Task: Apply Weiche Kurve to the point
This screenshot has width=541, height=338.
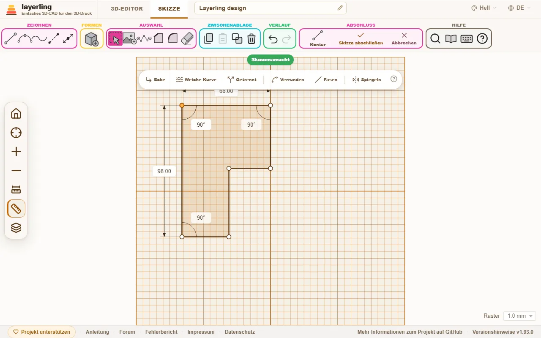Action: point(196,79)
